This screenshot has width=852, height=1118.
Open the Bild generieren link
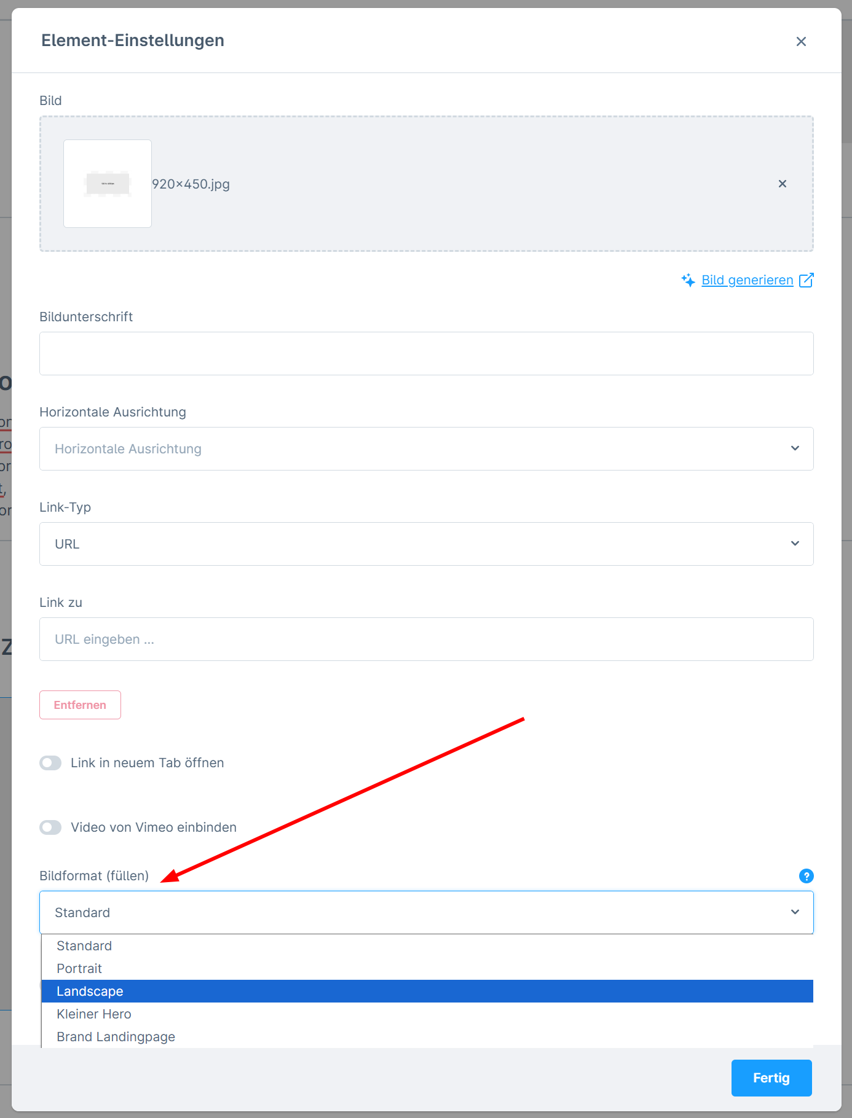pyautogui.click(x=747, y=280)
